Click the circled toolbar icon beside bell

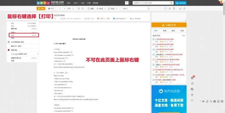pyautogui.click(x=184, y=9)
